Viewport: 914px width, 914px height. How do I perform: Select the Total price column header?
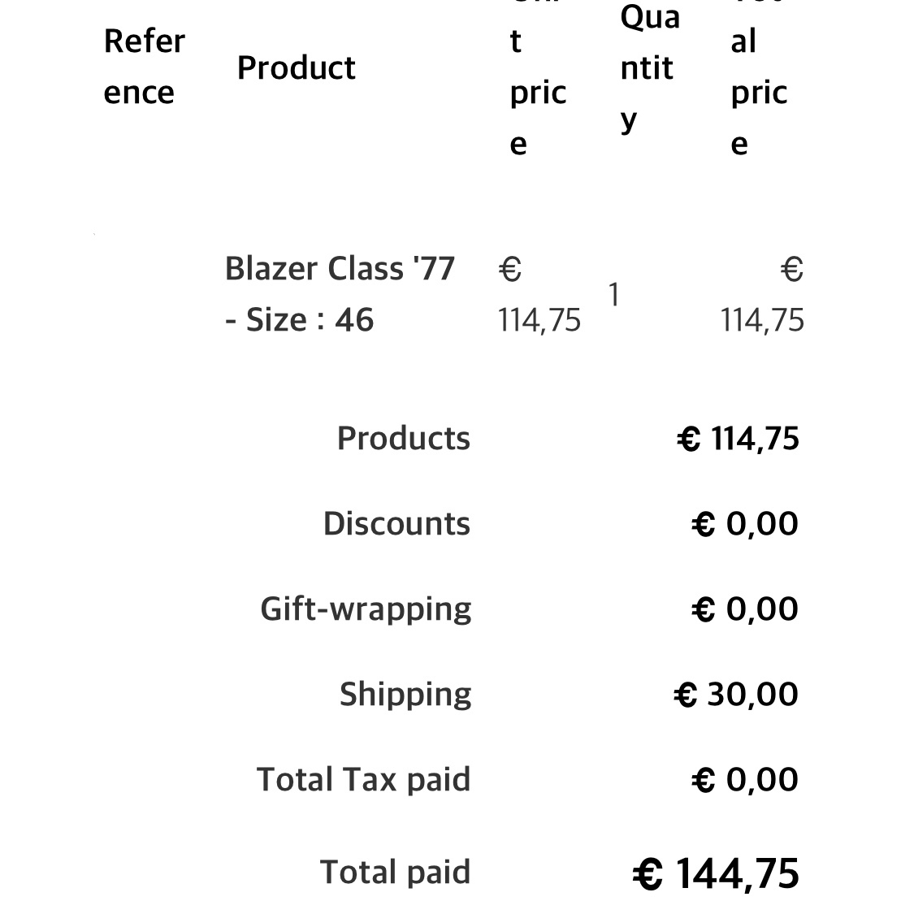pyautogui.click(x=758, y=80)
